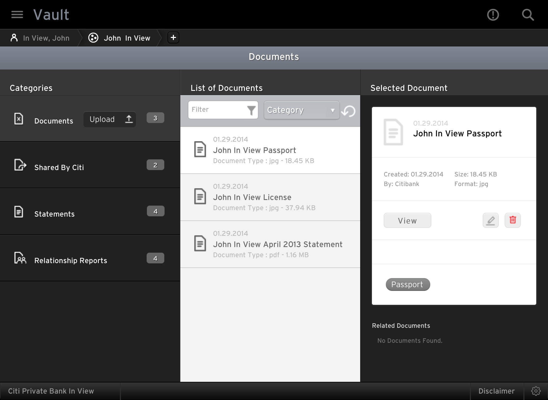
Task: Click the Passport row document icon
Action: pos(200,149)
